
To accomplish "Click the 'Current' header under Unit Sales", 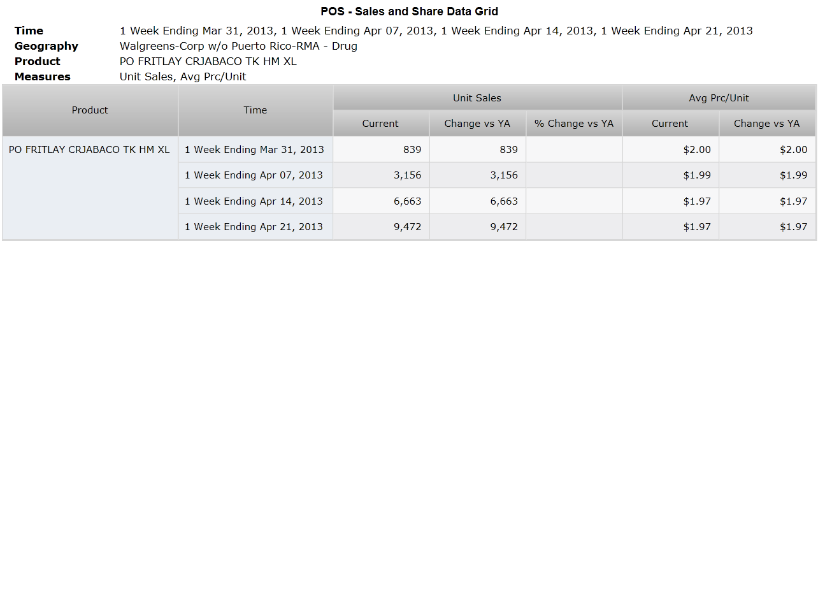I will coord(380,124).
